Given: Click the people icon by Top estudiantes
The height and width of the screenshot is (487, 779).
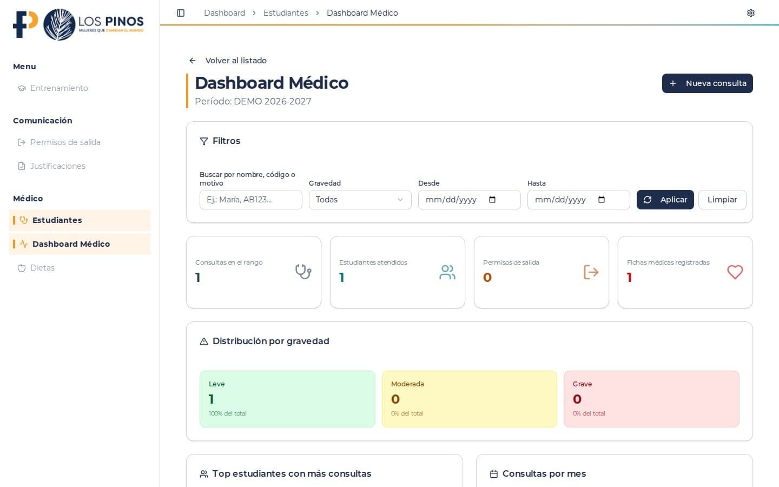Looking at the screenshot, I should point(204,474).
